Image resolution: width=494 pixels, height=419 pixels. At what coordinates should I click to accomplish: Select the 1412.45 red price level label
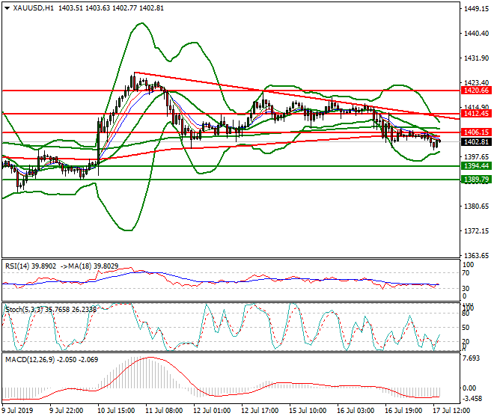pyautogui.click(x=476, y=114)
